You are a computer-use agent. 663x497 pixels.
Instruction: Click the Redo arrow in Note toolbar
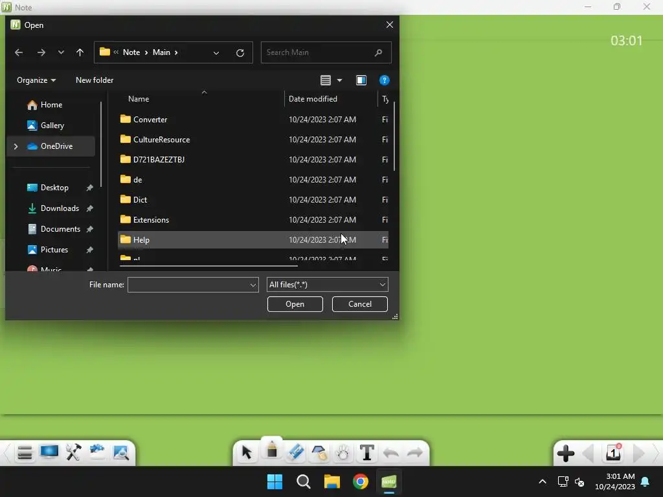[415, 453]
